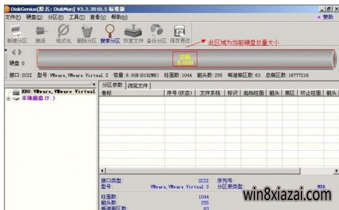
Task: Click the 新建分区 new partition icon
Action: [x=17, y=34]
